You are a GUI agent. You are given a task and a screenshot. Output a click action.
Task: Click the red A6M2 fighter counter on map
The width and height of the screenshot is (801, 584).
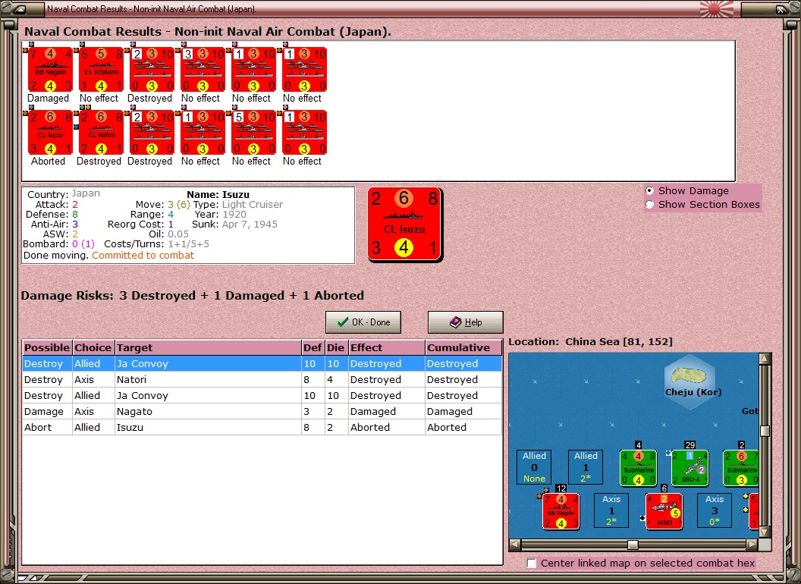tap(664, 511)
